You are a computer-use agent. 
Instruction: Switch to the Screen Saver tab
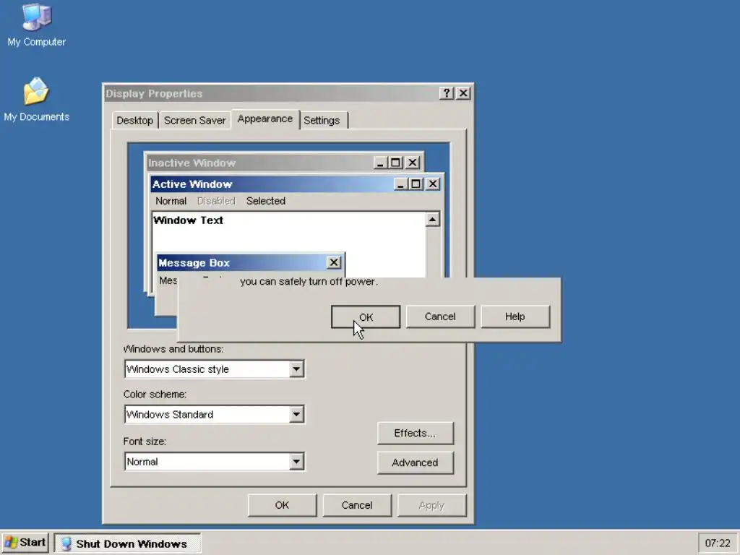pos(194,121)
